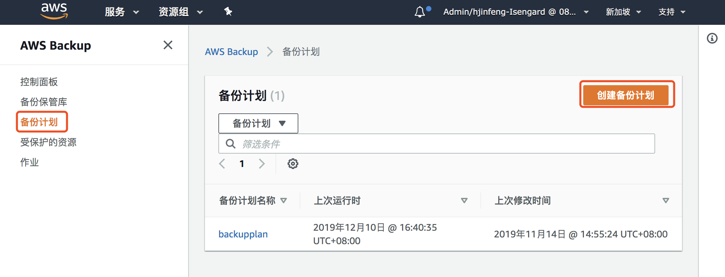The width and height of the screenshot is (725, 277).
Task: Click the AWS Backup sidebar title
Action: click(x=55, y=45)
